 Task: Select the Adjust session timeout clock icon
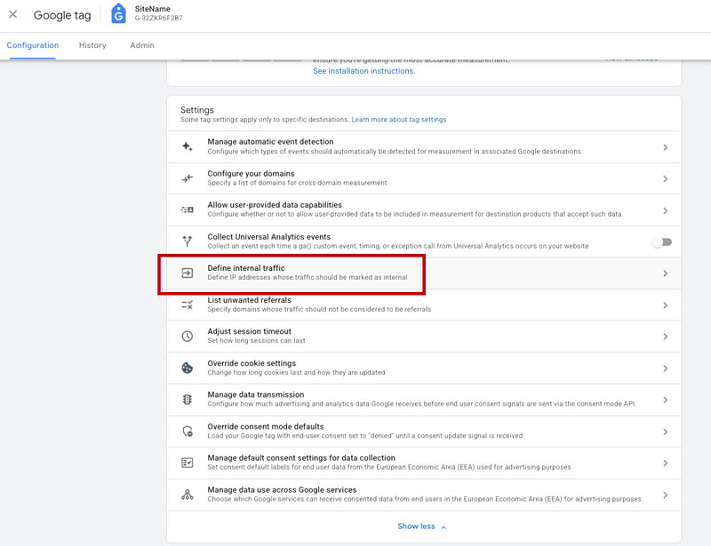(x=188, y=336)
